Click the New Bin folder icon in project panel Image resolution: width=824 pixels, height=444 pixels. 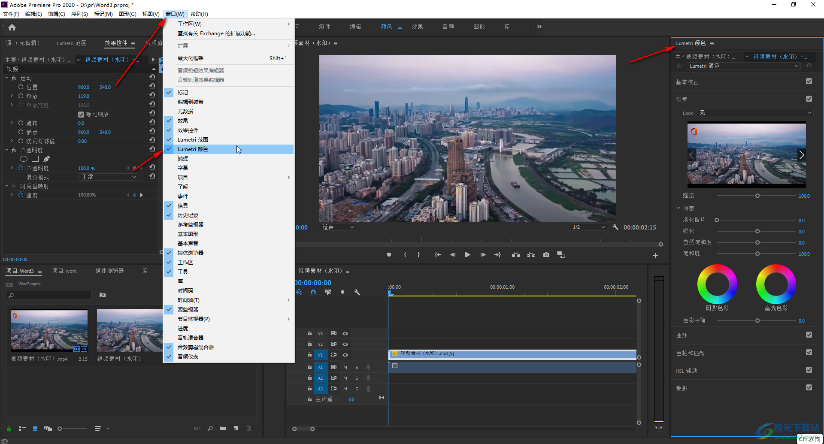pos(223,428)
